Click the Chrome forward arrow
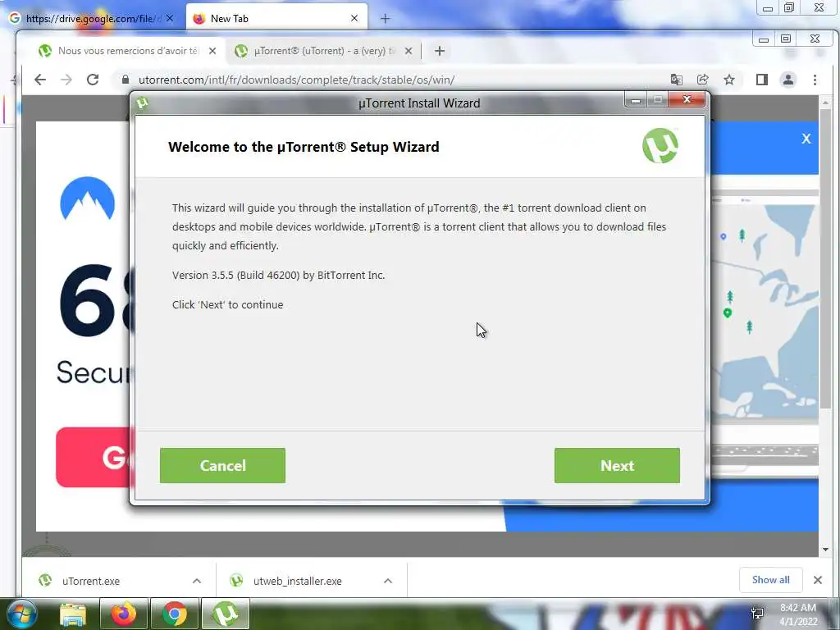 pyautogui.click(x=66, y=80)
